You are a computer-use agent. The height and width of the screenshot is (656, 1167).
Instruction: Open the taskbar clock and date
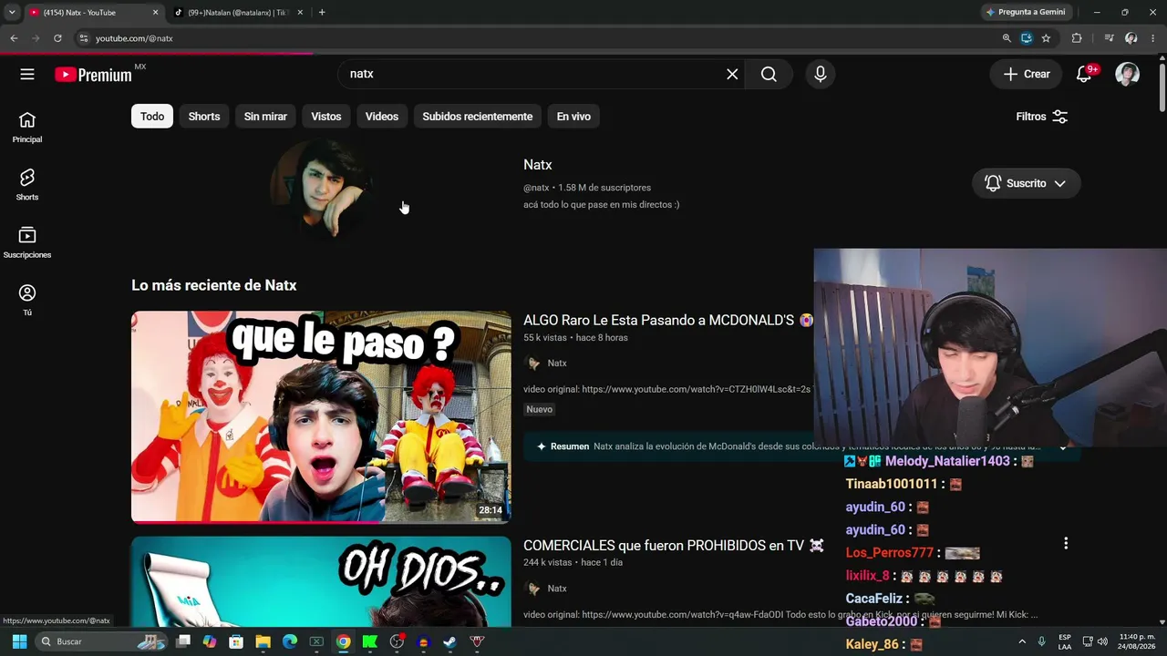tap(1137, 641)
